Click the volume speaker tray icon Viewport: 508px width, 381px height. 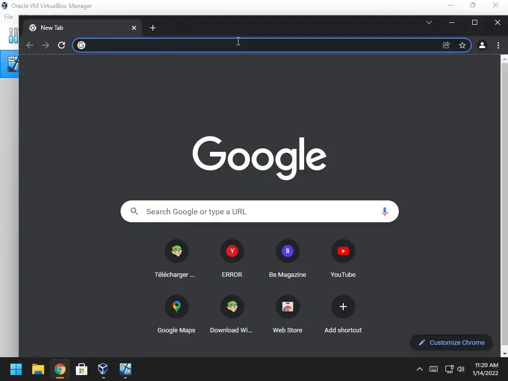point(461,369)
